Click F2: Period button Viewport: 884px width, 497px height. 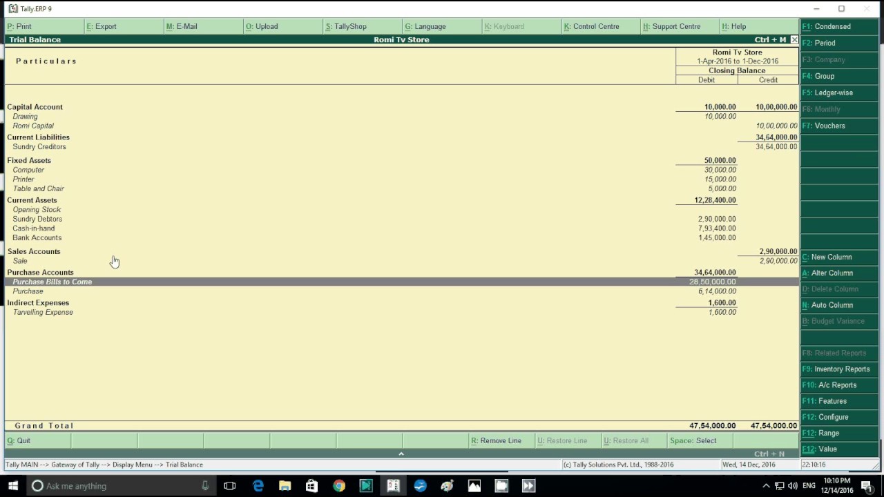839,43
